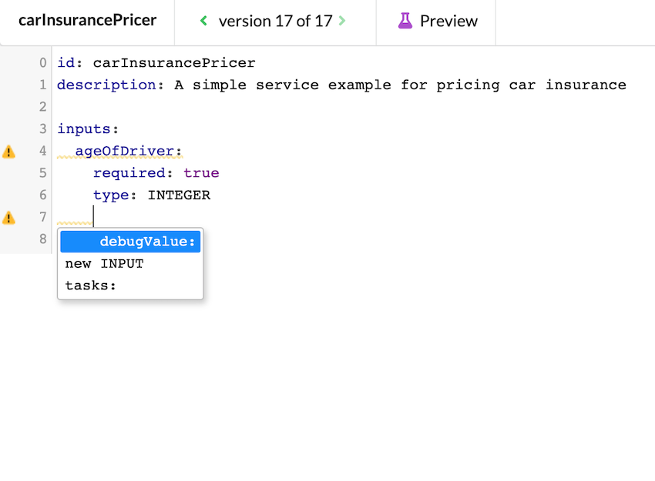Click the right chevron next to version 17

point(341,21)
